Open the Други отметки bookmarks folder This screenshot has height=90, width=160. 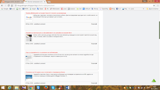[152, 9]
